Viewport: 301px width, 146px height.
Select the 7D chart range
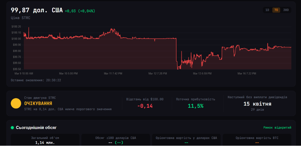(x=276, y=10)
